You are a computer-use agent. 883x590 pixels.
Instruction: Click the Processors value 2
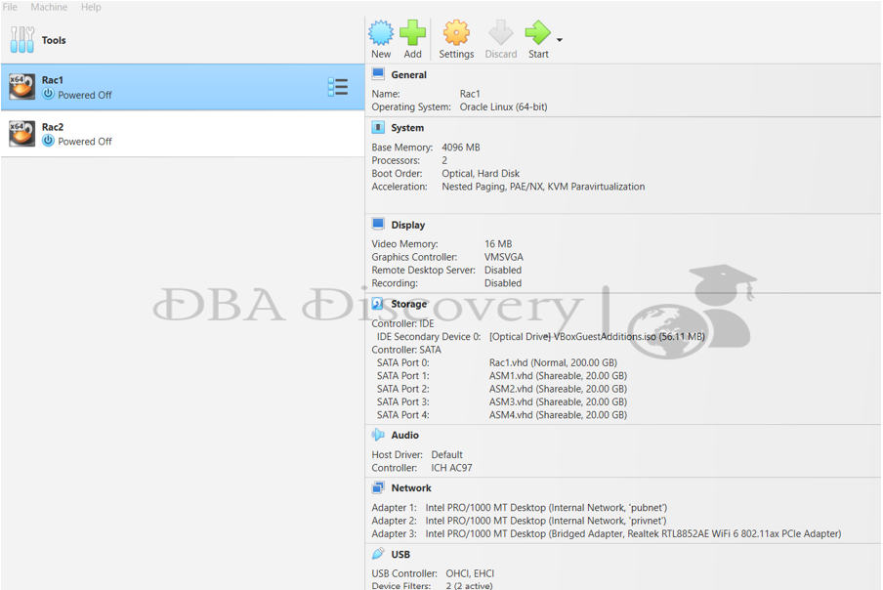pyautogui.click(x=444, y=160)
